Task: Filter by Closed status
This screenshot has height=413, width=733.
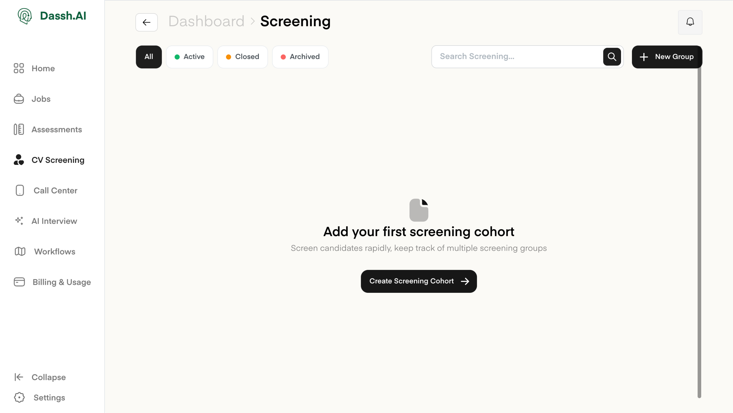Action: pyautogui.click(x=243, y=57)
